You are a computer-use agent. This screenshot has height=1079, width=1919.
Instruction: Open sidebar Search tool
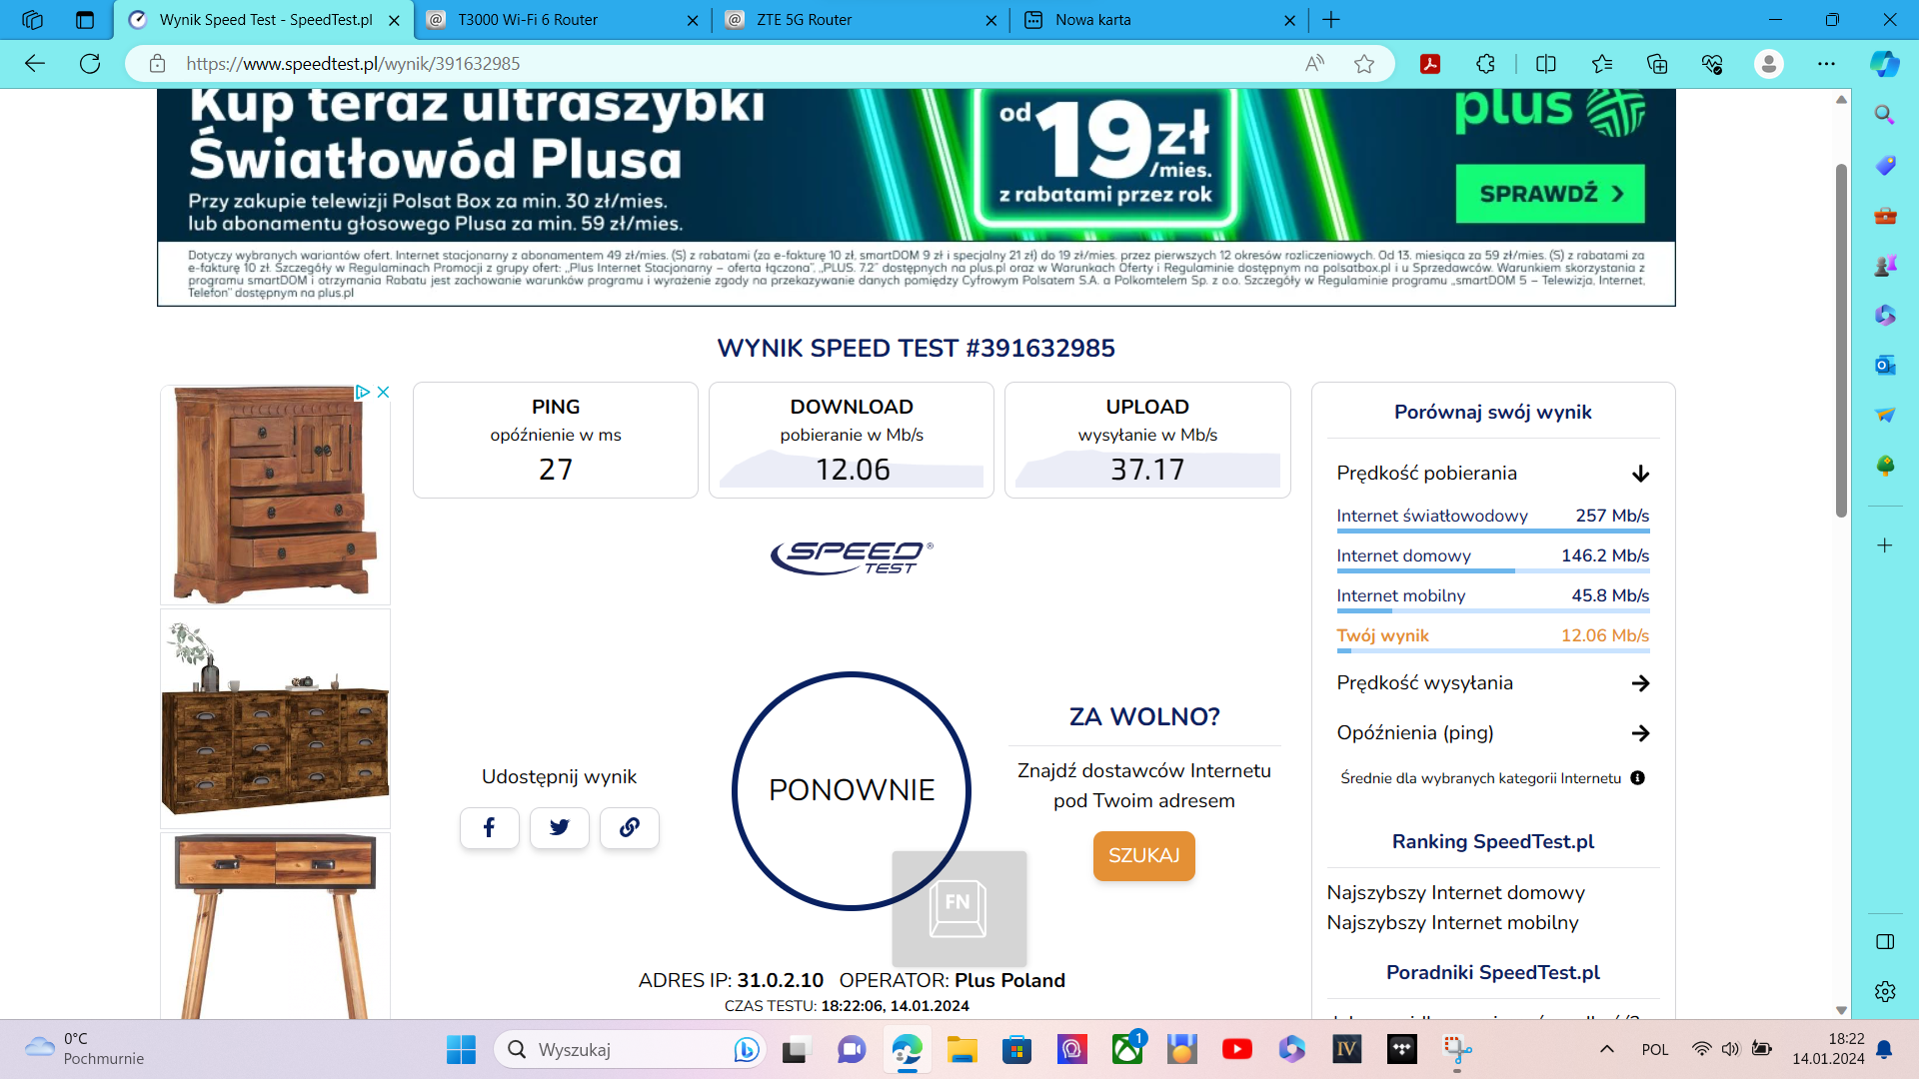click(1884, 115)
